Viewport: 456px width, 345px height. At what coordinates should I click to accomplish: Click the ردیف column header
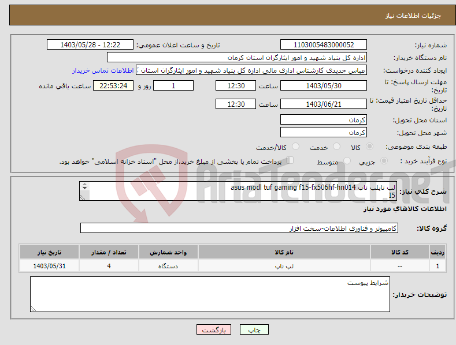click(438, 252)
